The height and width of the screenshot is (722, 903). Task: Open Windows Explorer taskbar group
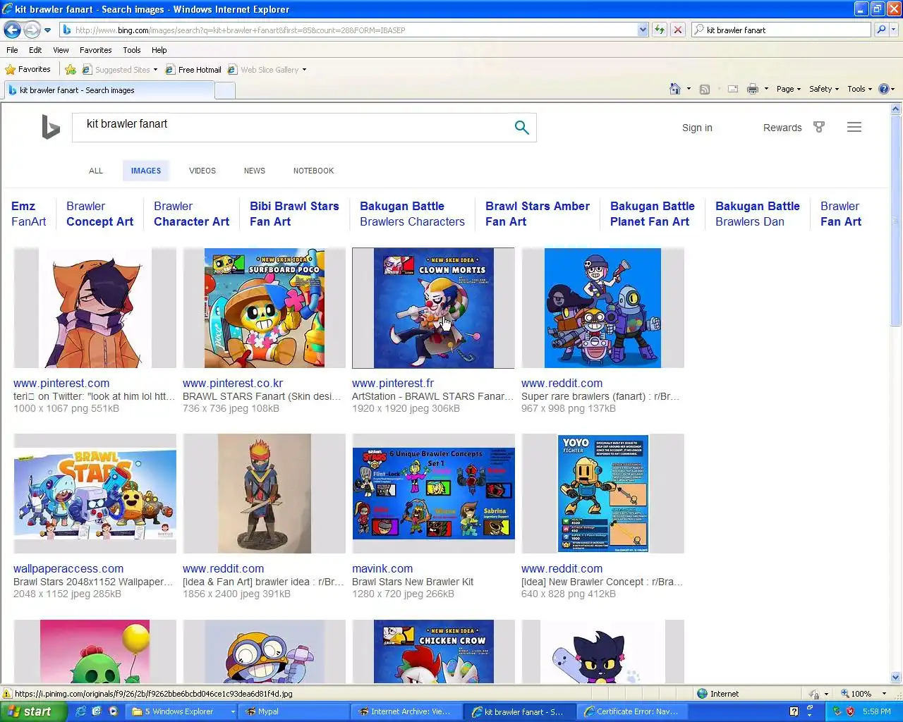pyautogui.click(x=183, y=711)
